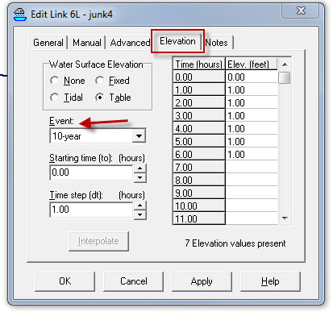Screen dimensions: 333x320
Task: Click the 5.00 time row header
Action: [x=199, y=141]
